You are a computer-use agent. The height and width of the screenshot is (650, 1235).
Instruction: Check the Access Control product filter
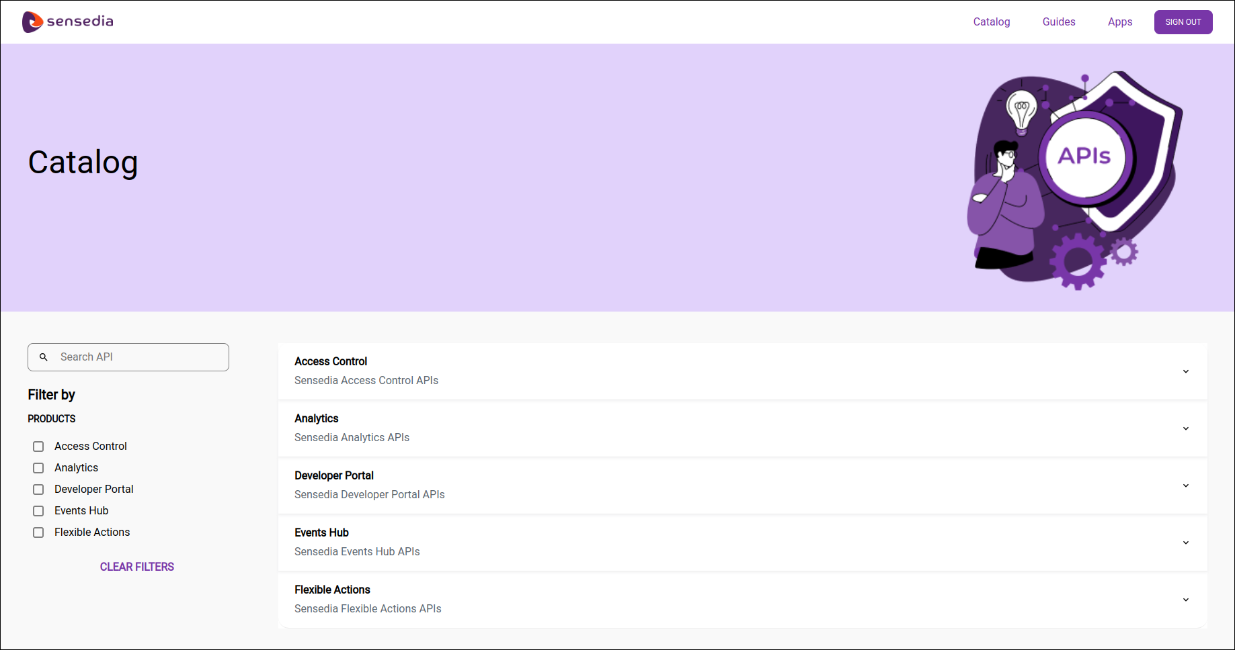click(38, 446)
